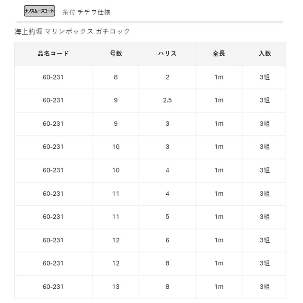303x303 pixels.
Task: Click the 号数 column header
Action: coord(116,54)
